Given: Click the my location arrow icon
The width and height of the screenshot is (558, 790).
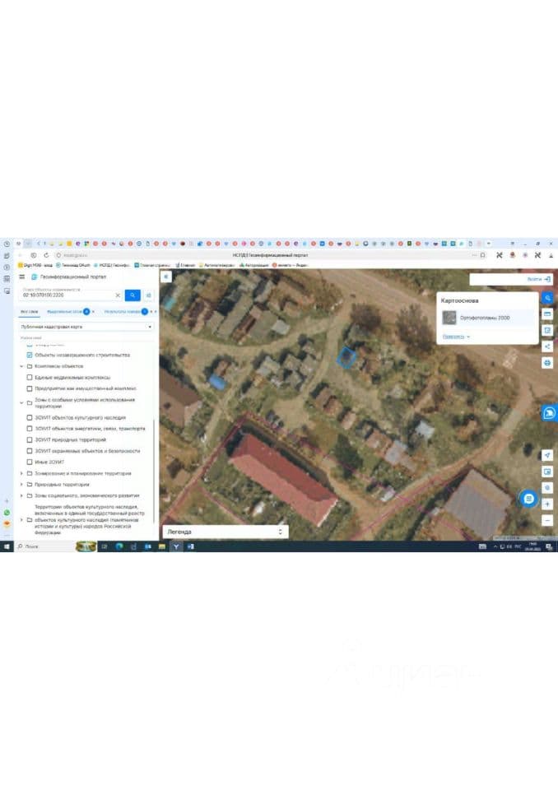Looking at the screenshot, I should pos(547,455).
